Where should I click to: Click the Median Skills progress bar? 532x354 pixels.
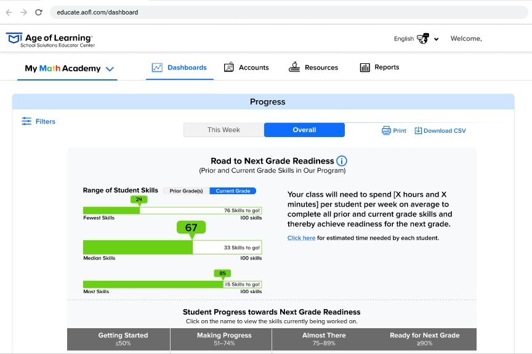coord(172,247)
